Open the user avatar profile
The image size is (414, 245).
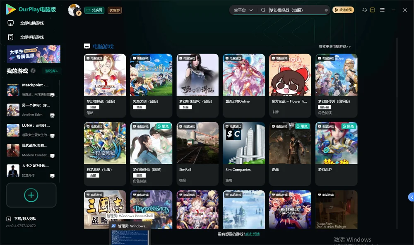pos(75,10)
